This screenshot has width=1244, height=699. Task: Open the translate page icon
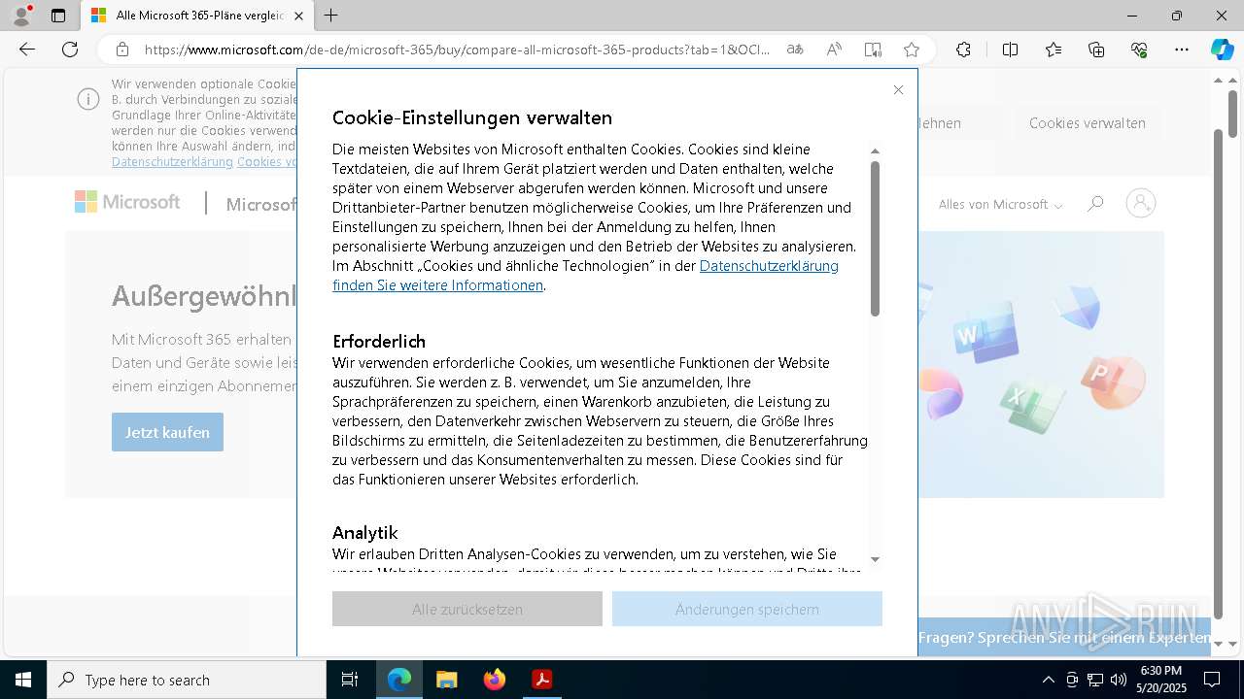[795, 50]
